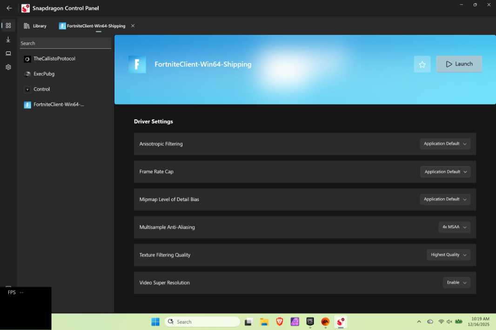Close the FortniteClient-Win64-Shipping tab
The height and width of the screenshot is (330, 496).
tap(133, 26)
